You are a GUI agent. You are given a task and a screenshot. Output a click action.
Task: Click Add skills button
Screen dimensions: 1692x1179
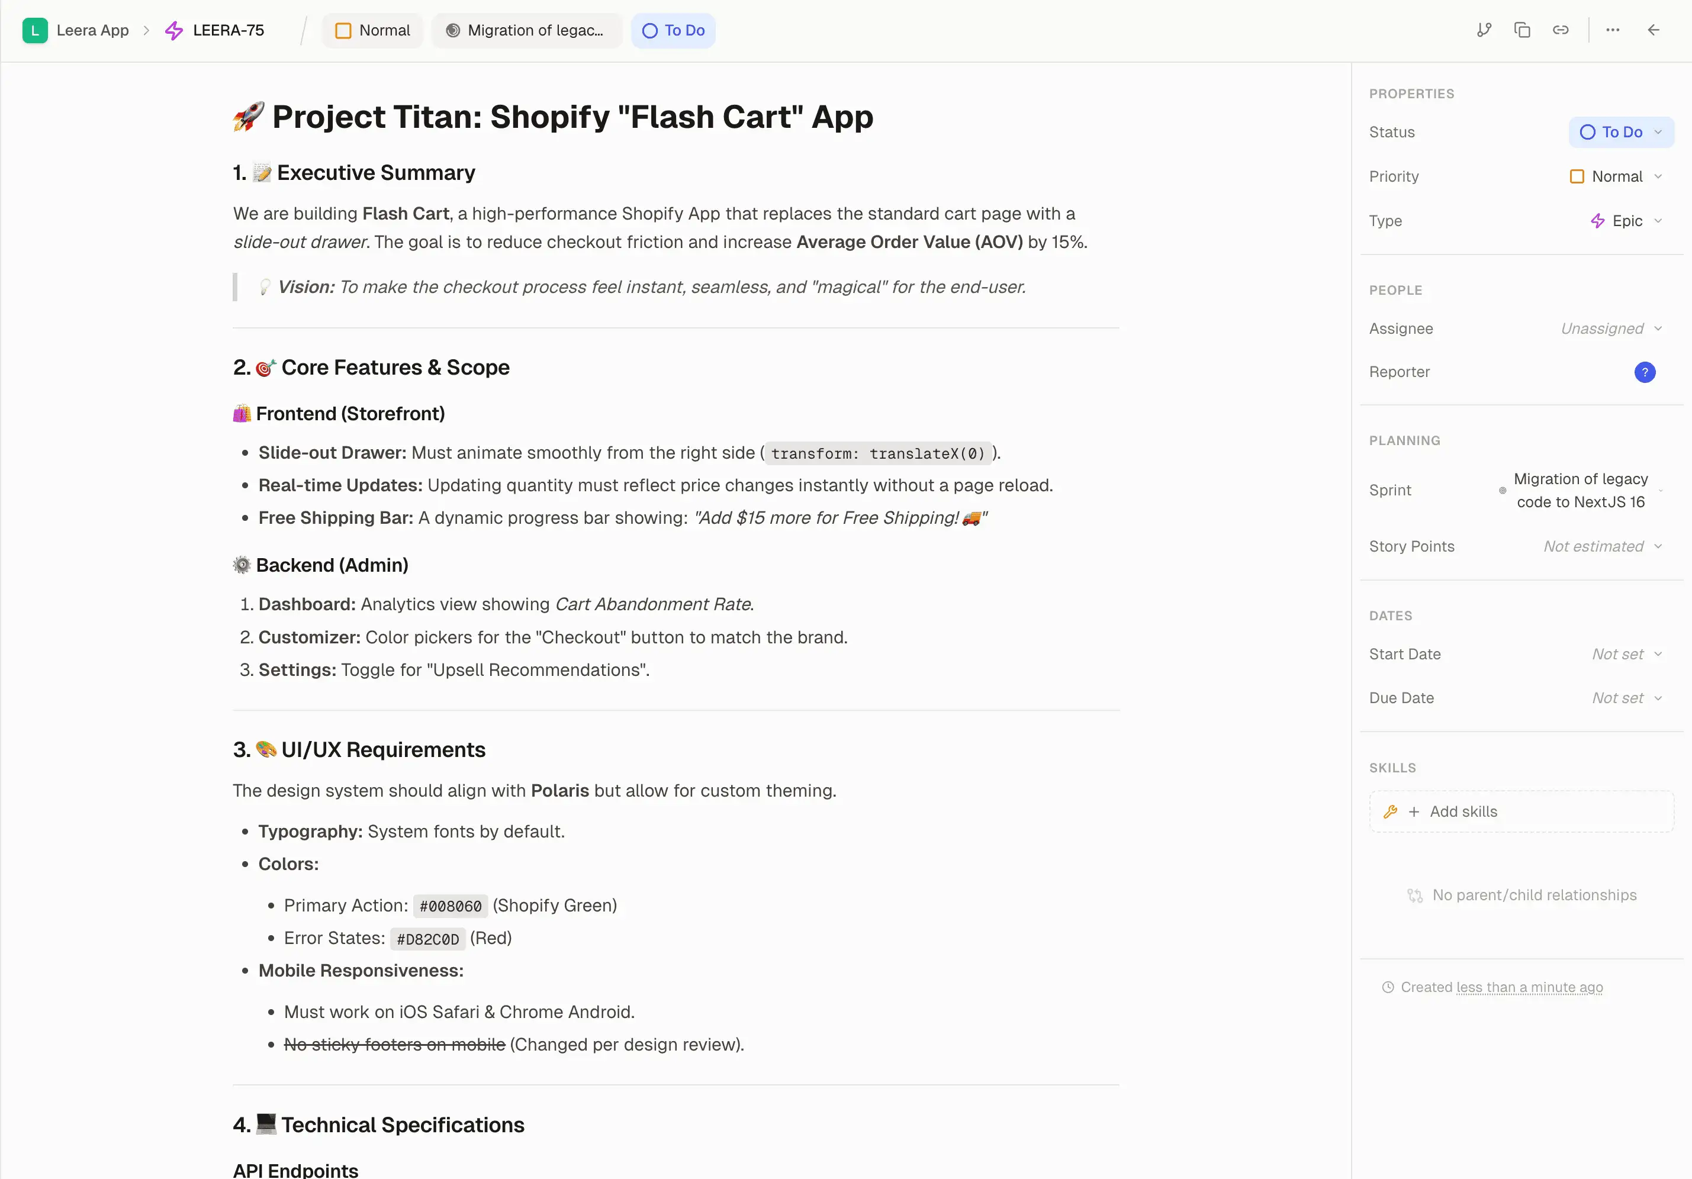click(1463, 811)
